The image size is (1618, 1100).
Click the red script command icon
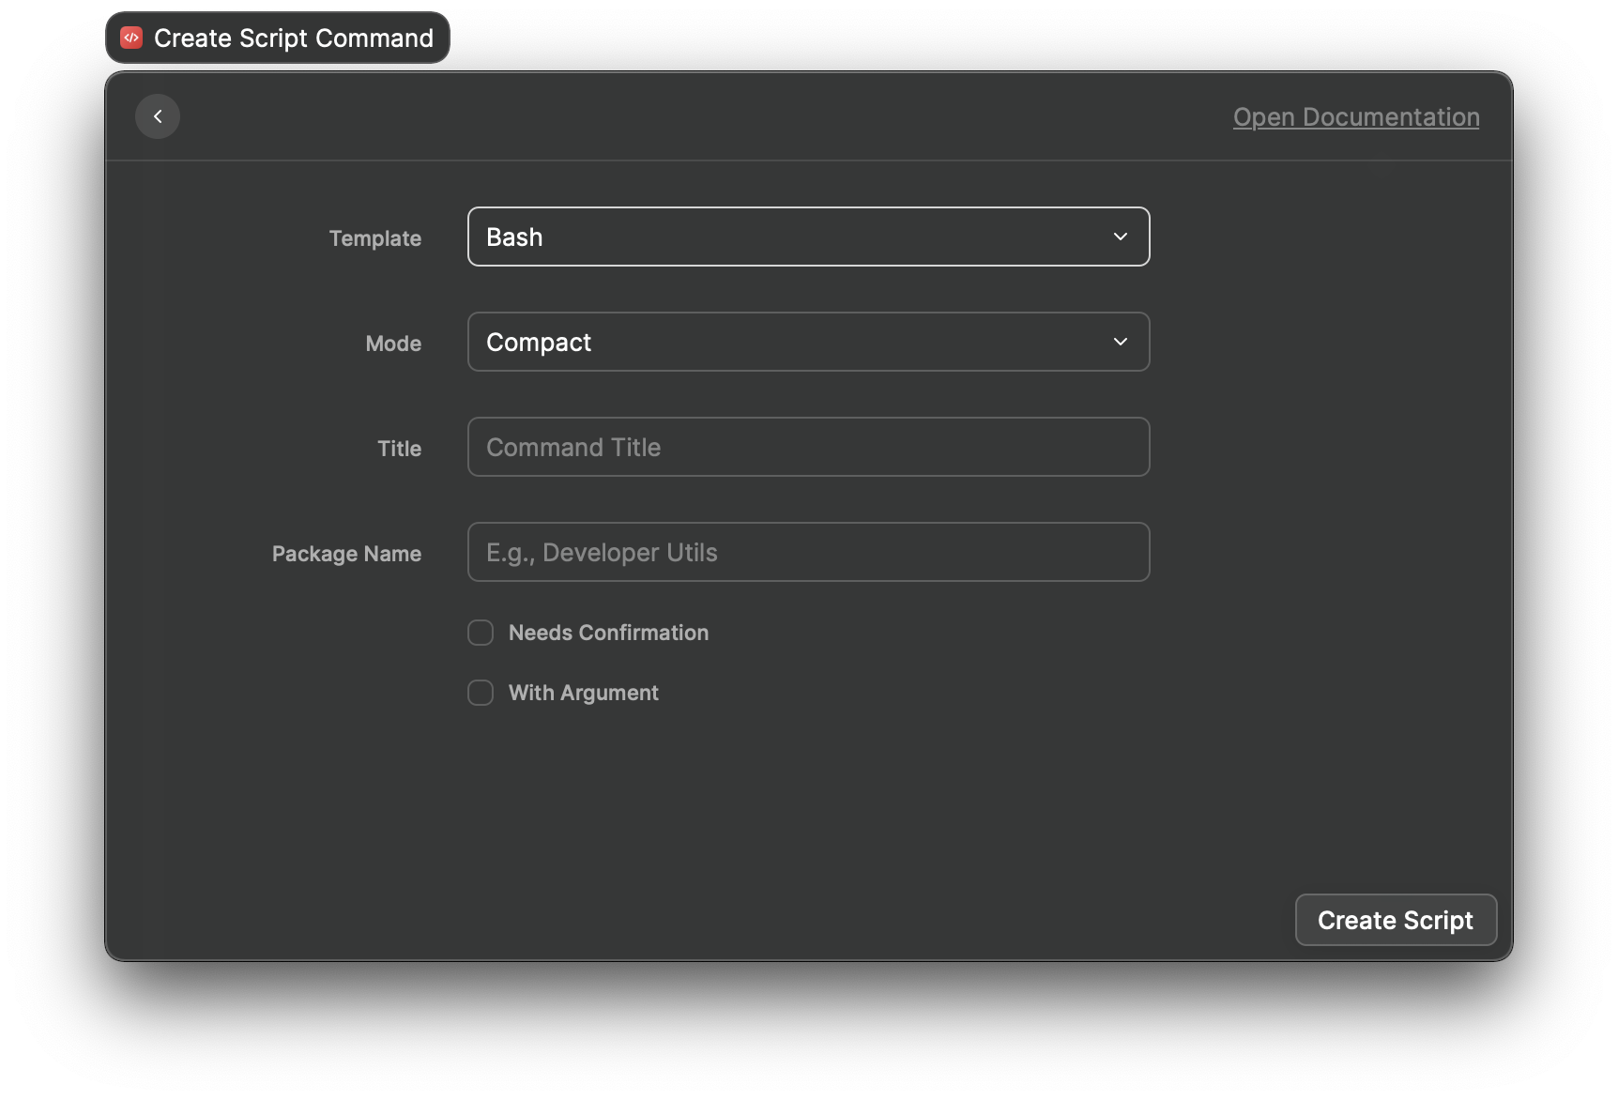point(131,38)
